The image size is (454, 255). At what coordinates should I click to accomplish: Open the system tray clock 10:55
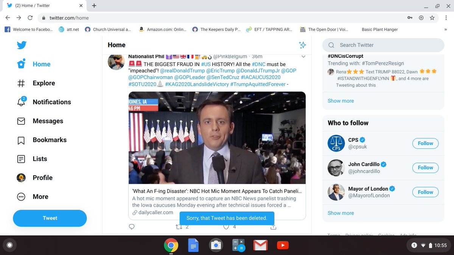[x=440, y=246]
